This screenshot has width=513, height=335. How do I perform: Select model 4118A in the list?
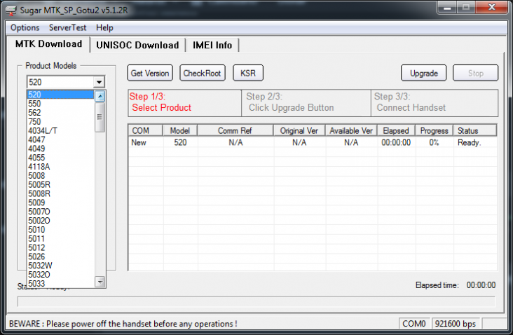click(x=60, y=167)
